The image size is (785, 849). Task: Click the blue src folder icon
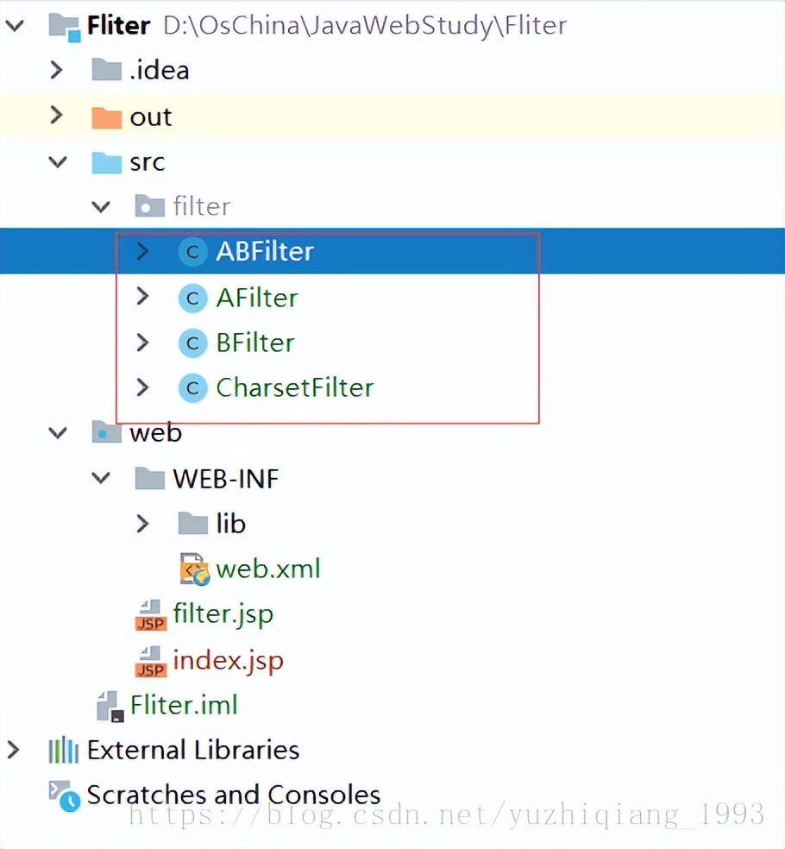pos(106,162)
